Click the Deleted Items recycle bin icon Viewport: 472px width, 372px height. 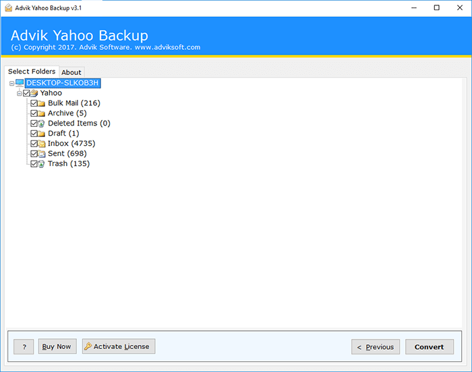click(42, 124)
